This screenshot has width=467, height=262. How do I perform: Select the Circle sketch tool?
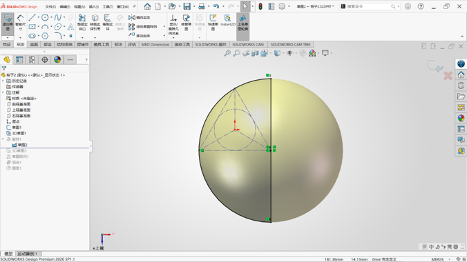pos(45,17)
